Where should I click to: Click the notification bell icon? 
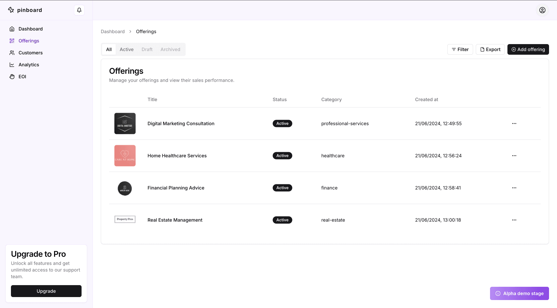[79, 10]
